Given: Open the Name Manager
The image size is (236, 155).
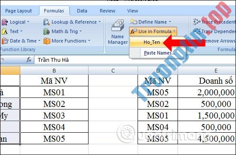Looking at the screenshot, I should (118, 32).
